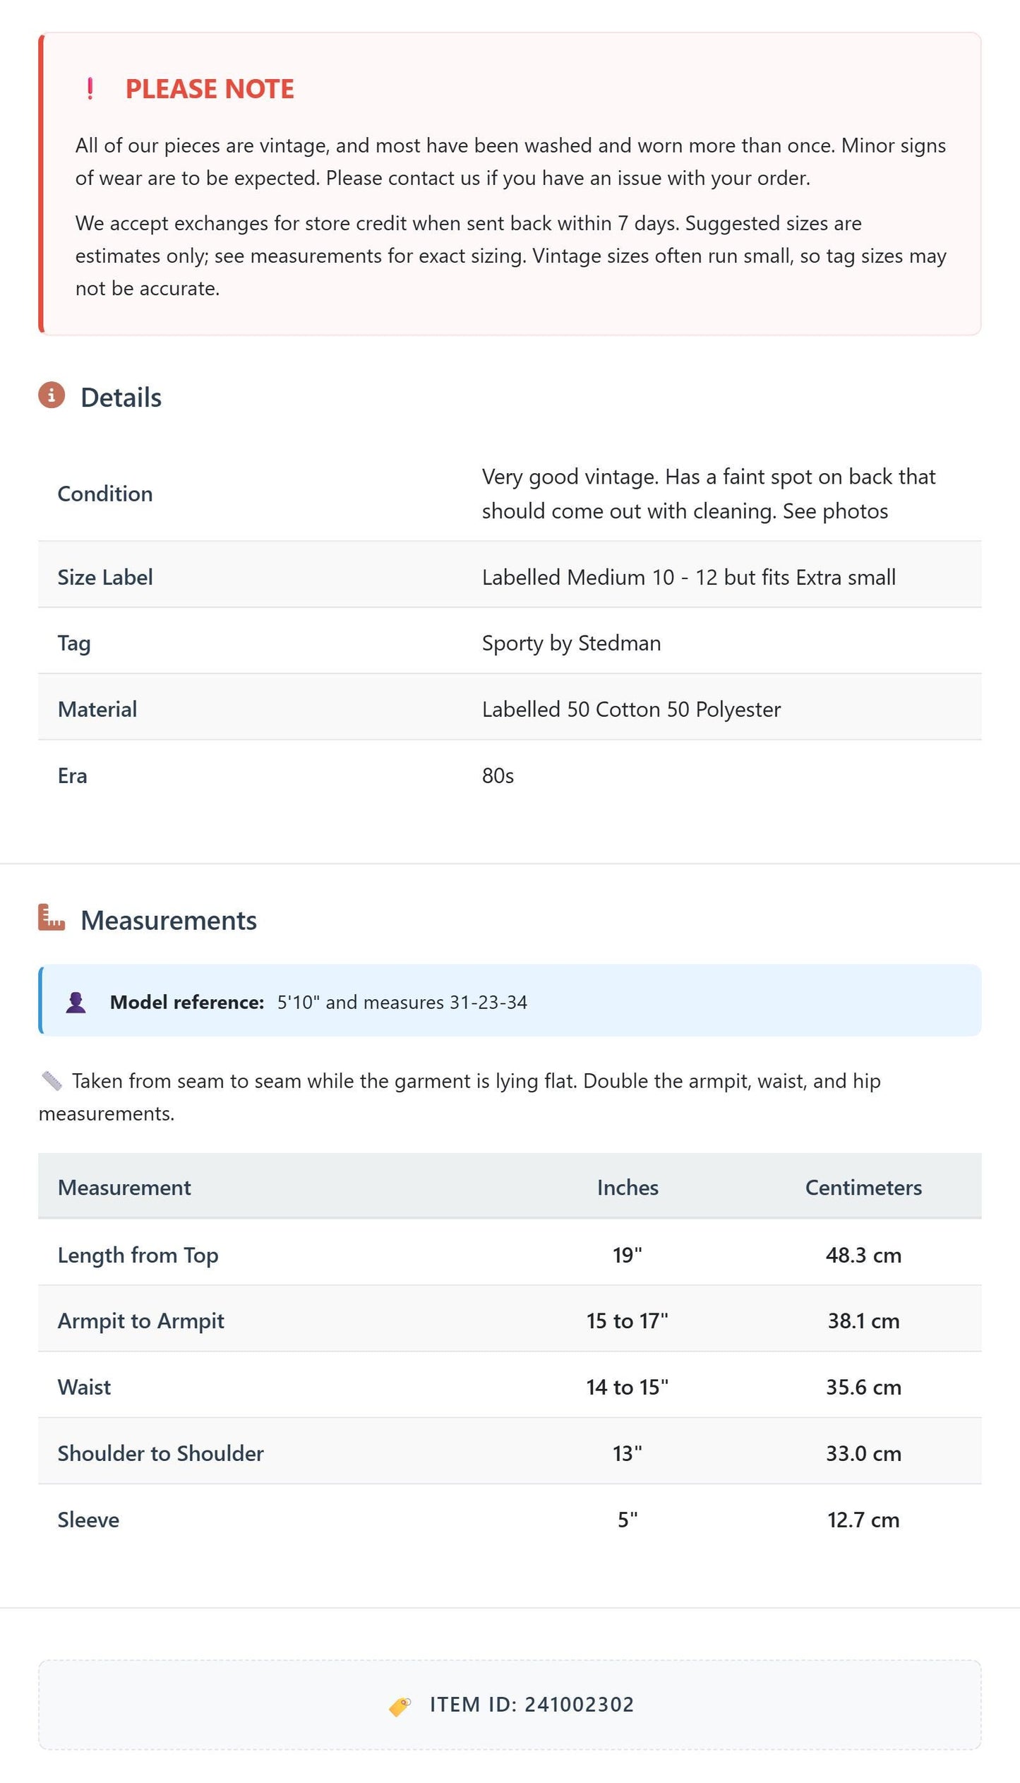Click the model reference person icon
The width and height of the screenshot is (1020, 1783).
coord(76,1002)
